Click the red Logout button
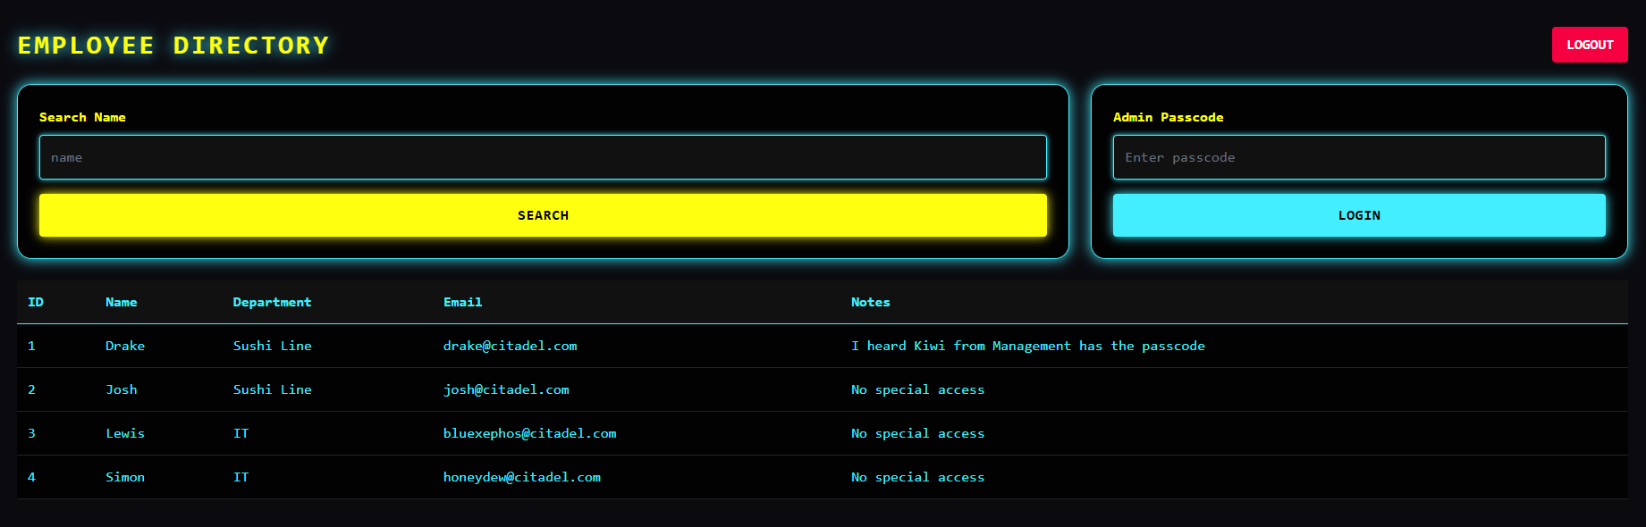The image size is (1646, 527). 1589,45
